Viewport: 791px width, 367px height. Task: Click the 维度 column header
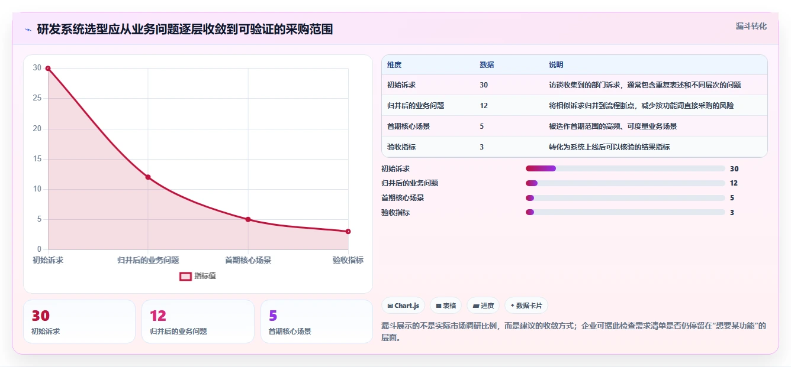coord(394,65)
